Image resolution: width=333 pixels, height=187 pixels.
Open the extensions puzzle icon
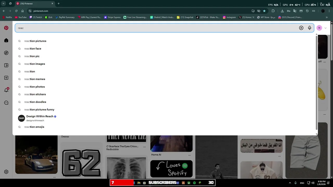tap(273, 11)
